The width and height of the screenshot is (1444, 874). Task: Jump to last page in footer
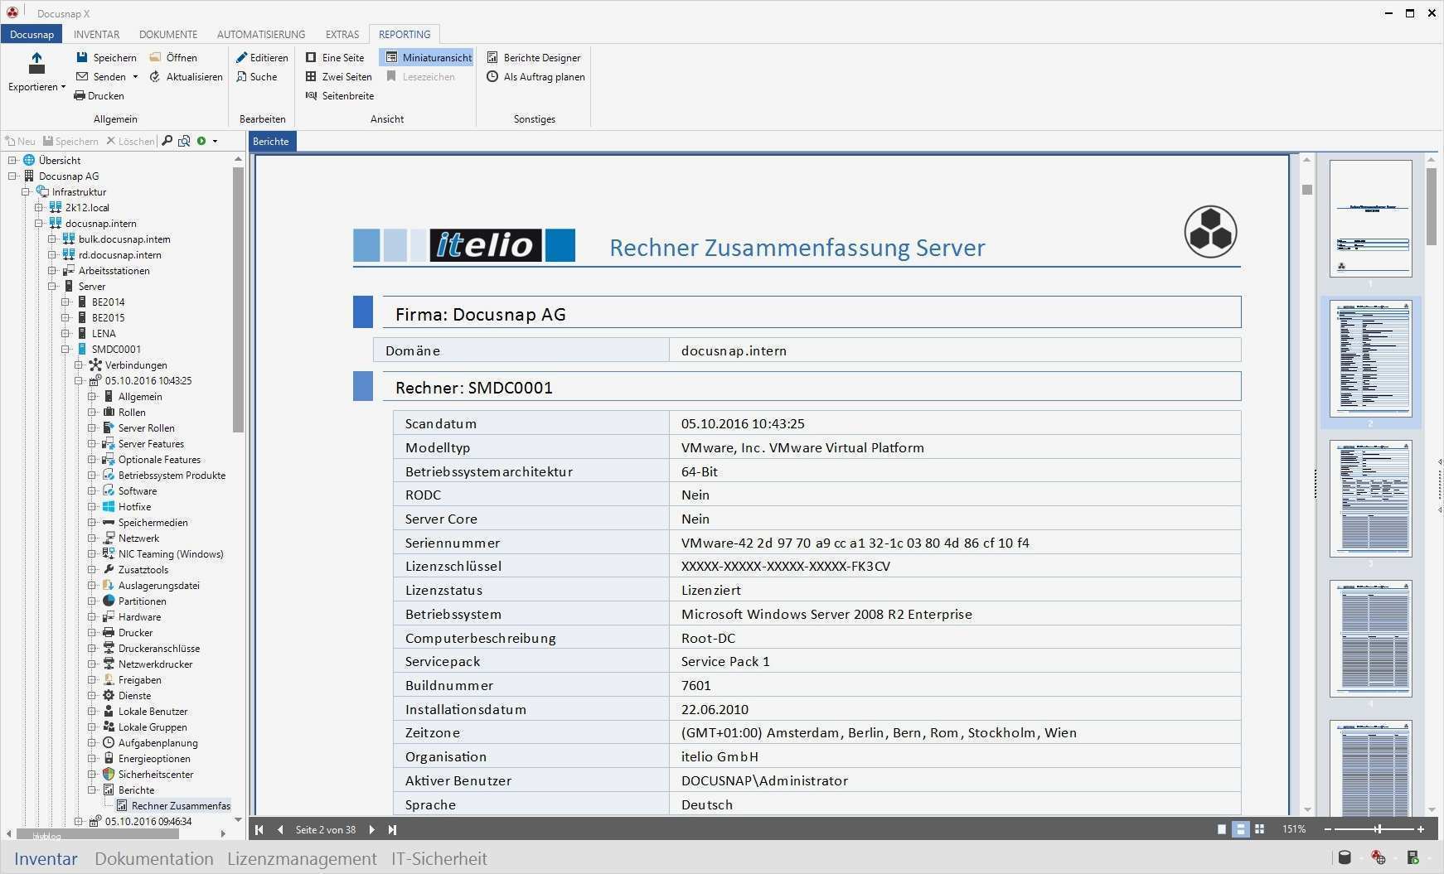tap(392, 829)
